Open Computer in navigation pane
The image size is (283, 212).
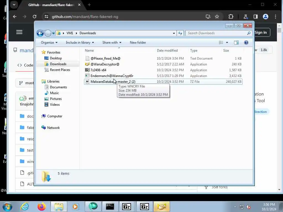[55, 116]
